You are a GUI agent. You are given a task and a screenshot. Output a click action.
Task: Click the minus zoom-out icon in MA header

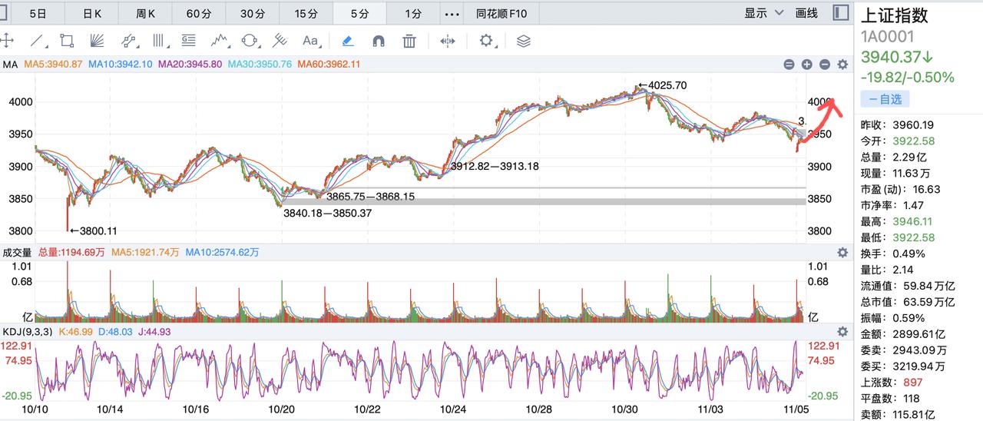pyautogui.click(x=825, y=65)
